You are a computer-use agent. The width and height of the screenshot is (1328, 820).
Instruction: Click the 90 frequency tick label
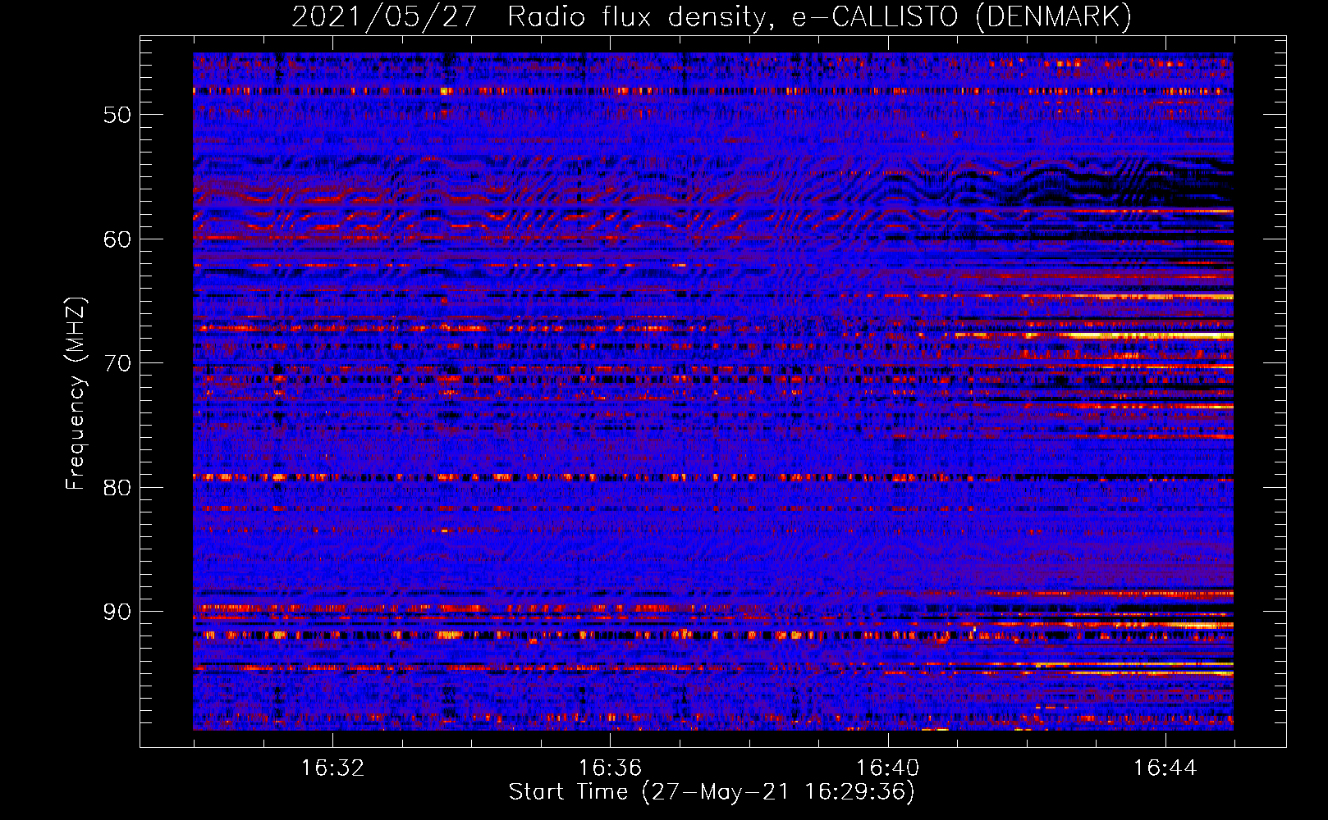[x=117, y=613]
